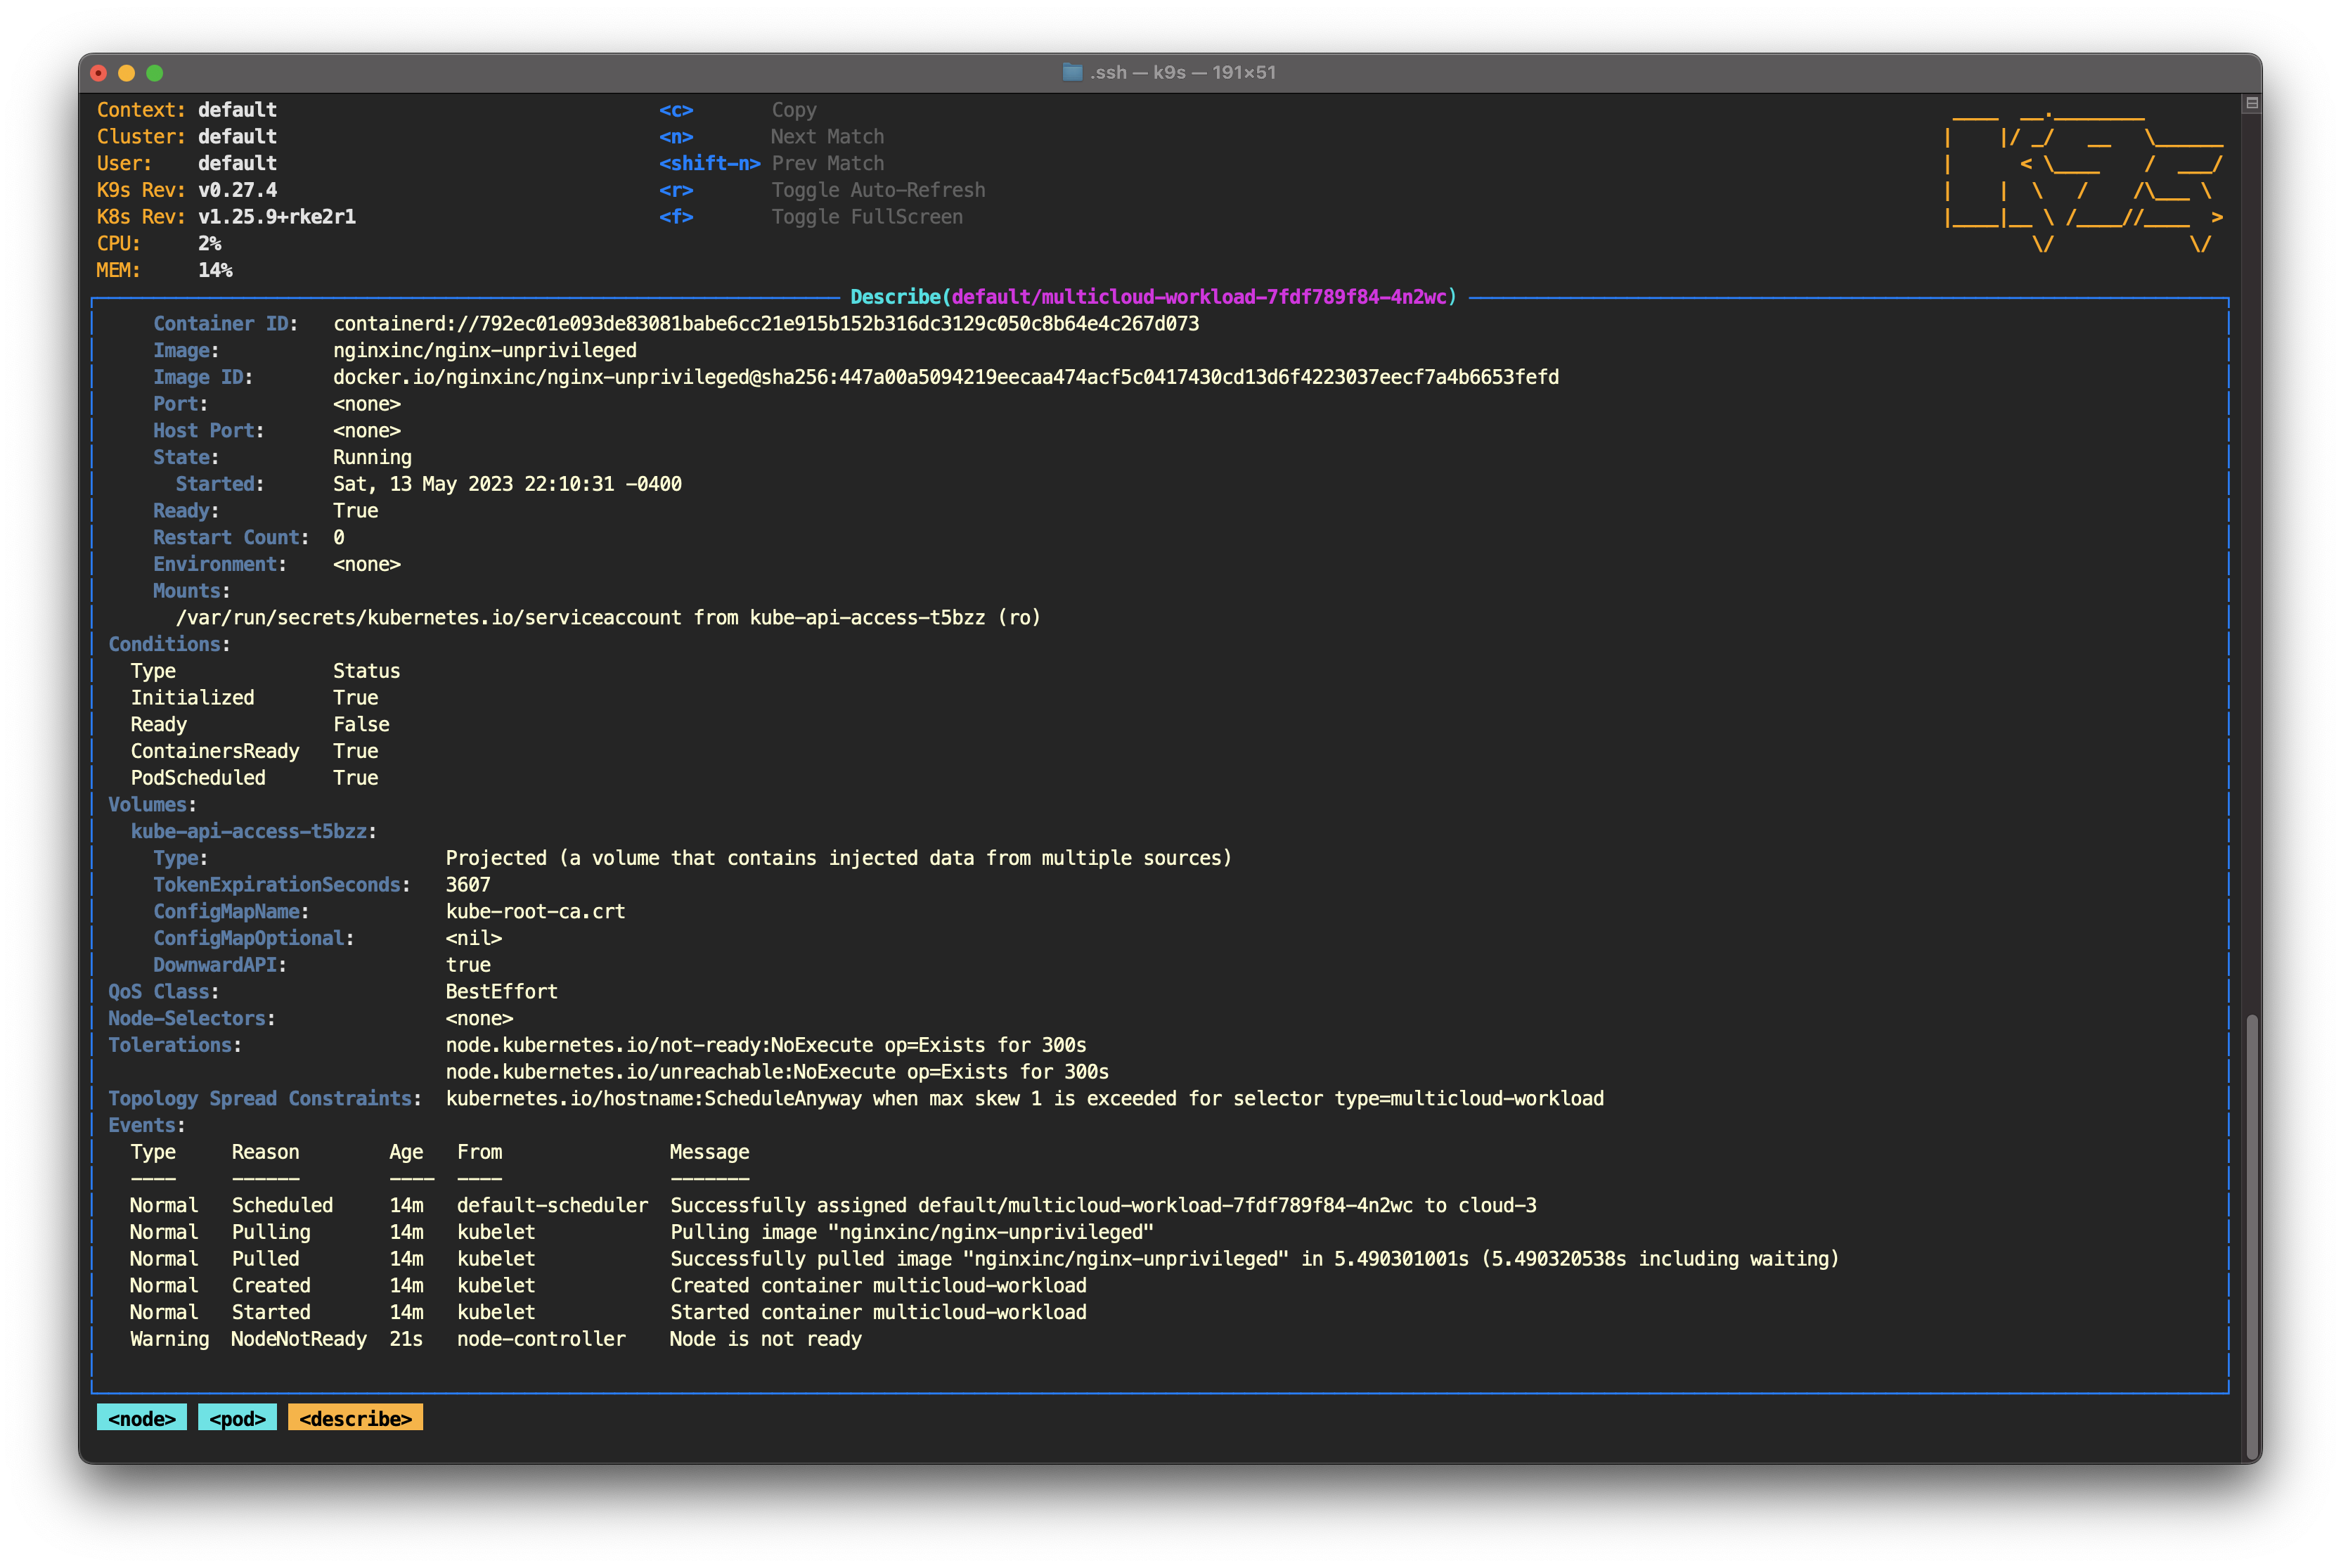Click the Context: default line
The height and width of the screenshot is (1568, 2341).
tap(187, 110)
